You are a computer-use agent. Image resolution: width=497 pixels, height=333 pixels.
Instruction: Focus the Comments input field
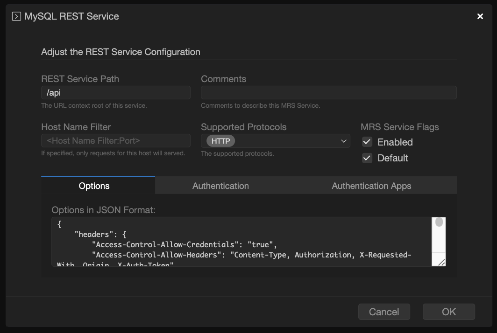328,93
